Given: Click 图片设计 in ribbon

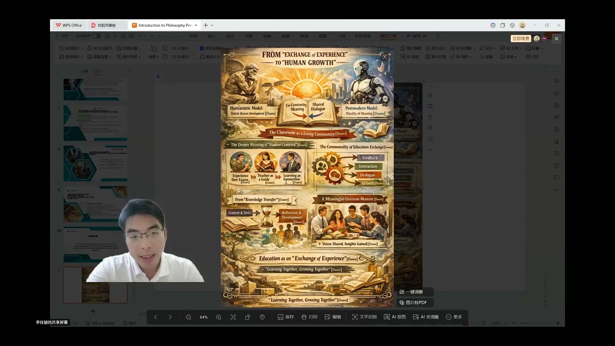Looking at the screenshot, I should pos(436,48).
